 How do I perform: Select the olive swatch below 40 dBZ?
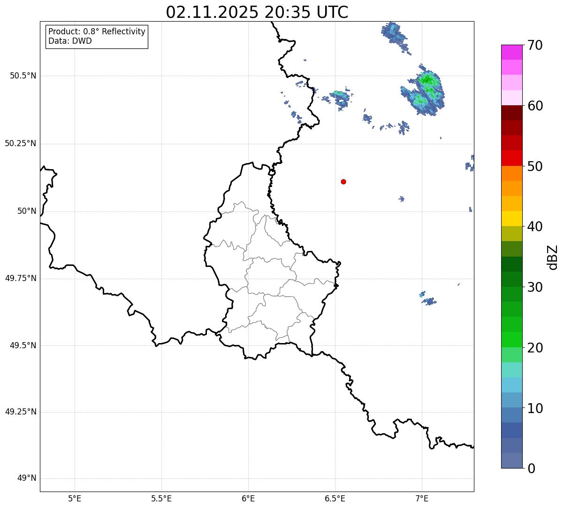point(511,234)
